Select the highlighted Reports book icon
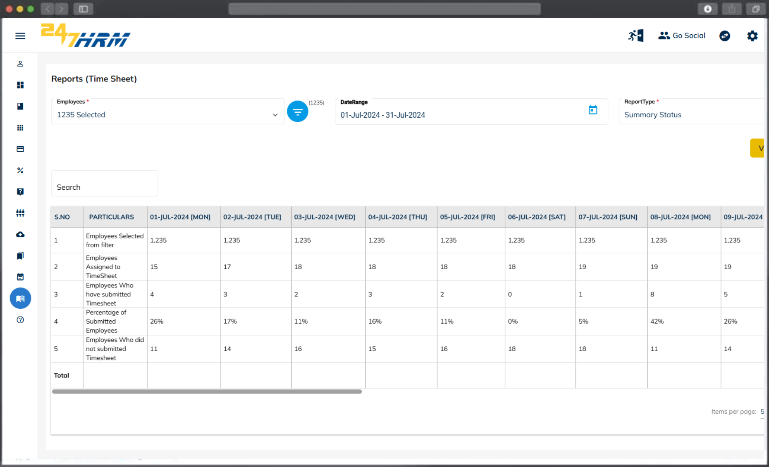This screenshot has height=467, width=769. pyautogui.click(x=20, y=298)
